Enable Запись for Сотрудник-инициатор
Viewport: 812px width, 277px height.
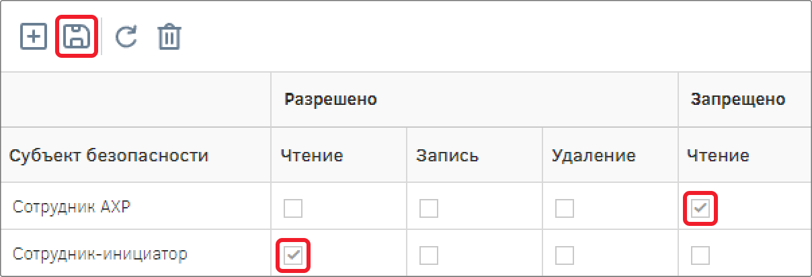(x=429, y=255)
